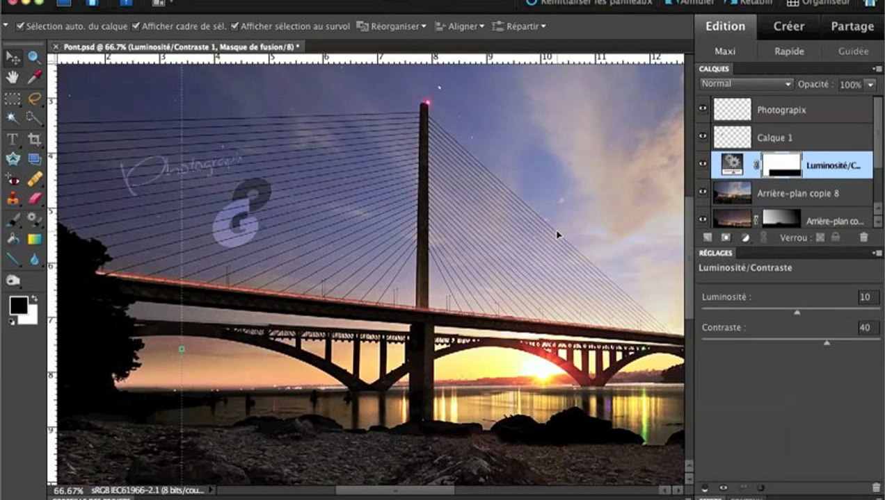The width and height of the screenshot is (885, 500).
Task: Select the Rapide edit mode
Action: point(789,51)
